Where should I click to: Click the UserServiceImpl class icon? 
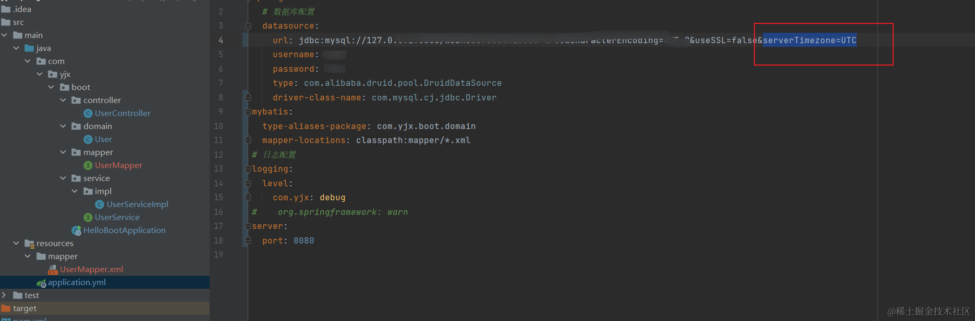(100, 204)
